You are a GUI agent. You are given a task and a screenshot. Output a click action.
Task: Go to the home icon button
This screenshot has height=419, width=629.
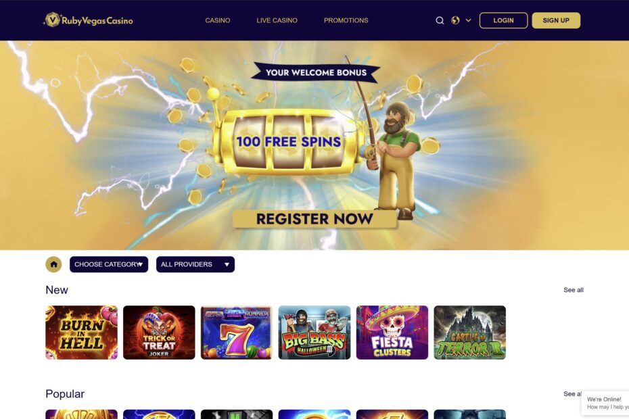53,264
